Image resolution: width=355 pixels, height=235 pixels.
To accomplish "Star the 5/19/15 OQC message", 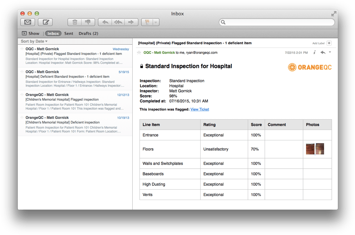I will pos(22,71).
